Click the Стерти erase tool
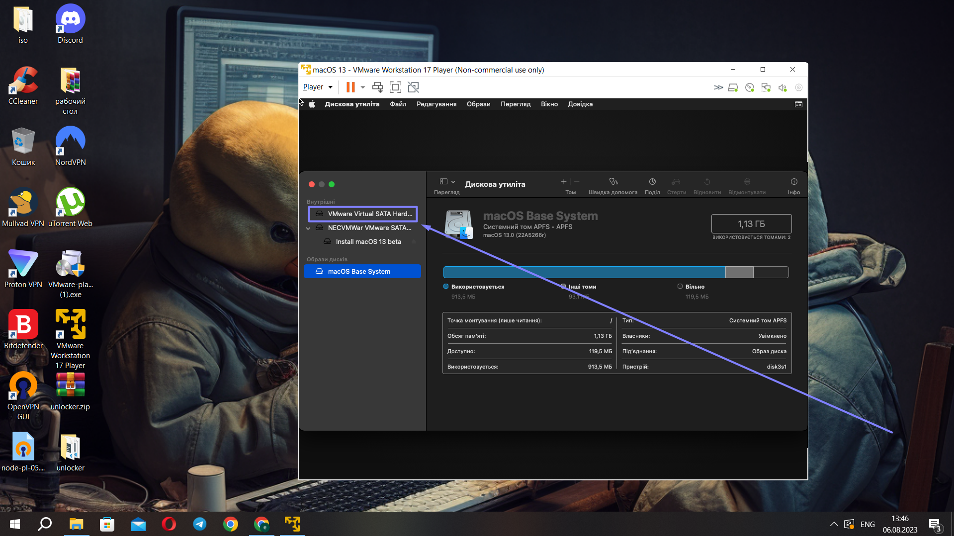 coord(676,186)
